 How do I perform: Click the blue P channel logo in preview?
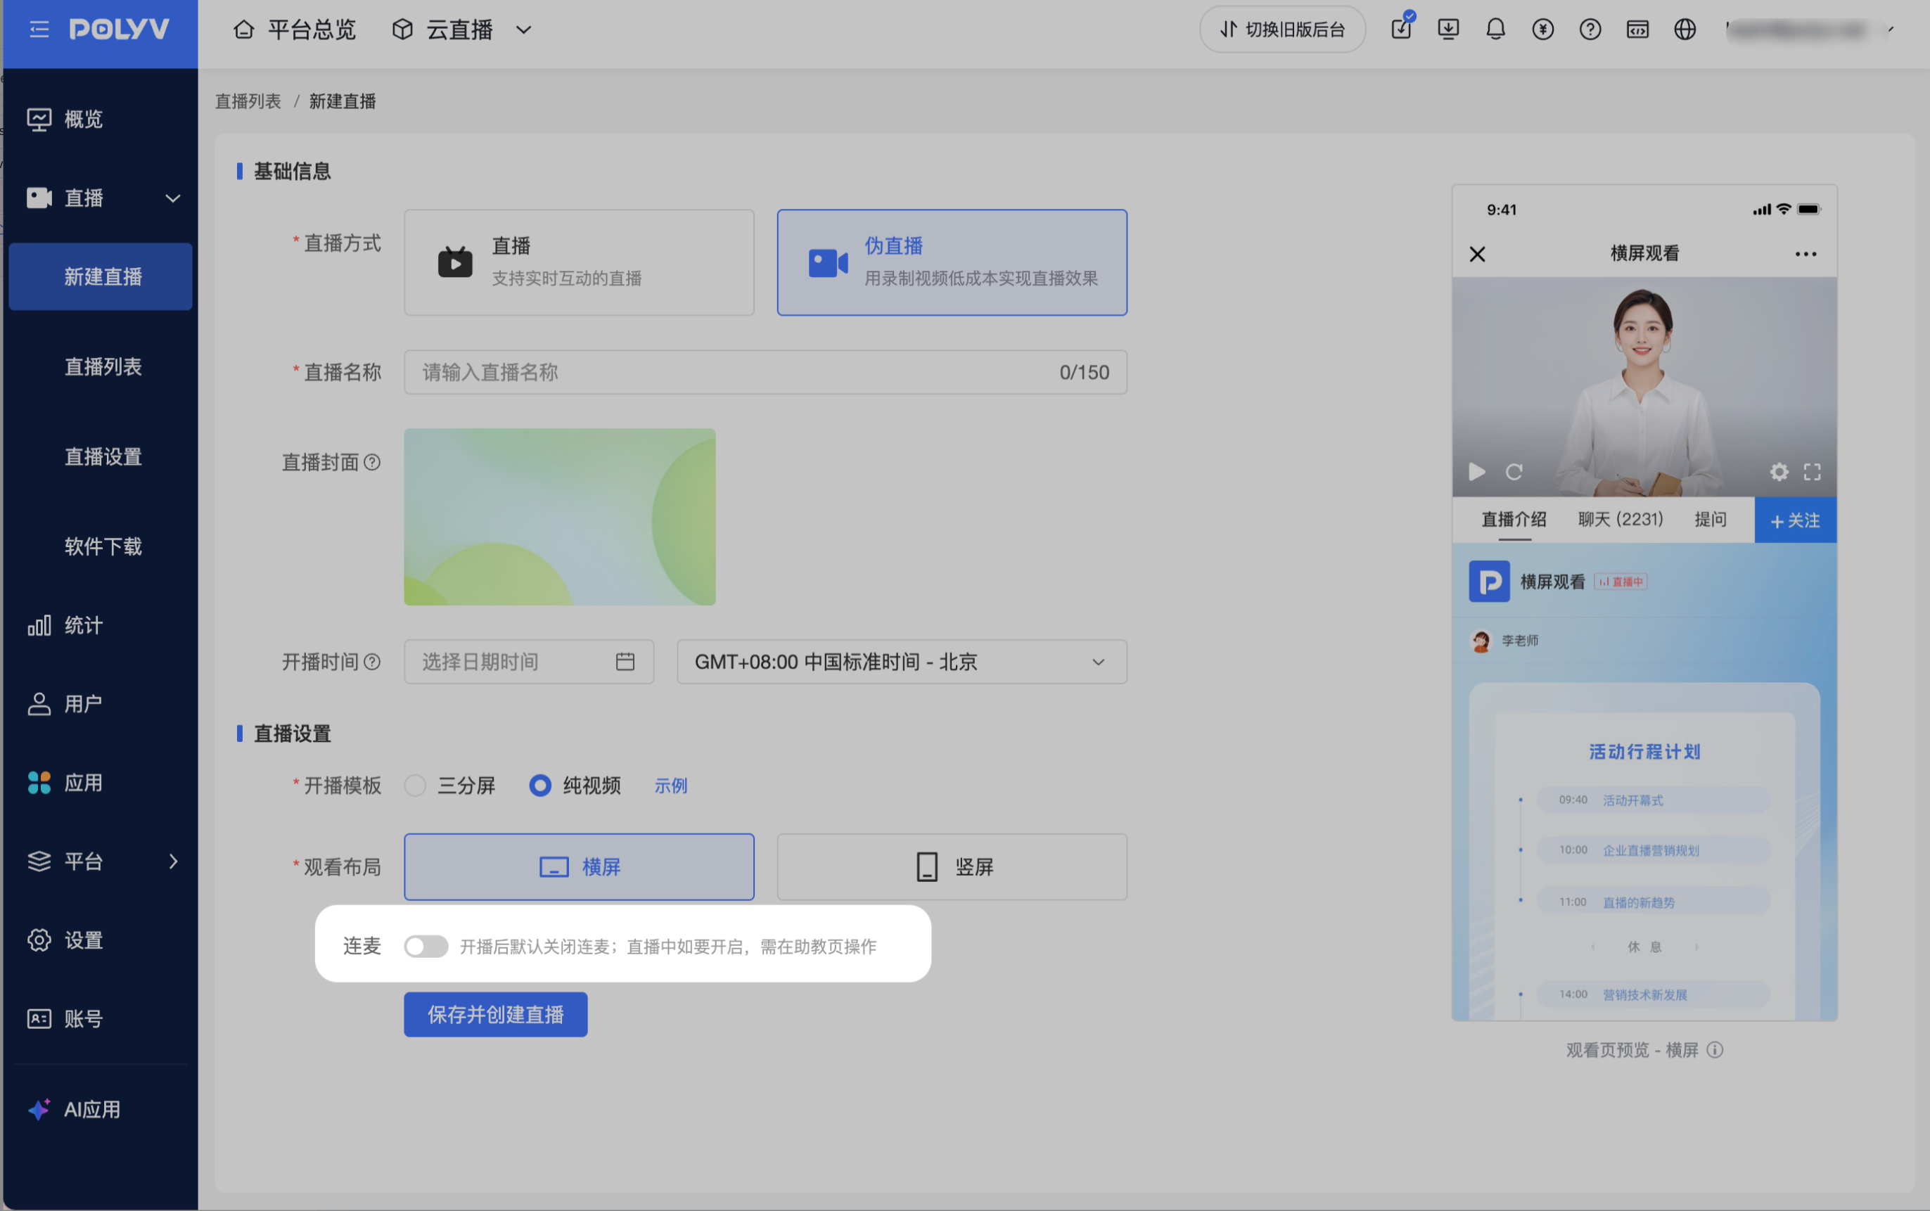point(1490,582)
